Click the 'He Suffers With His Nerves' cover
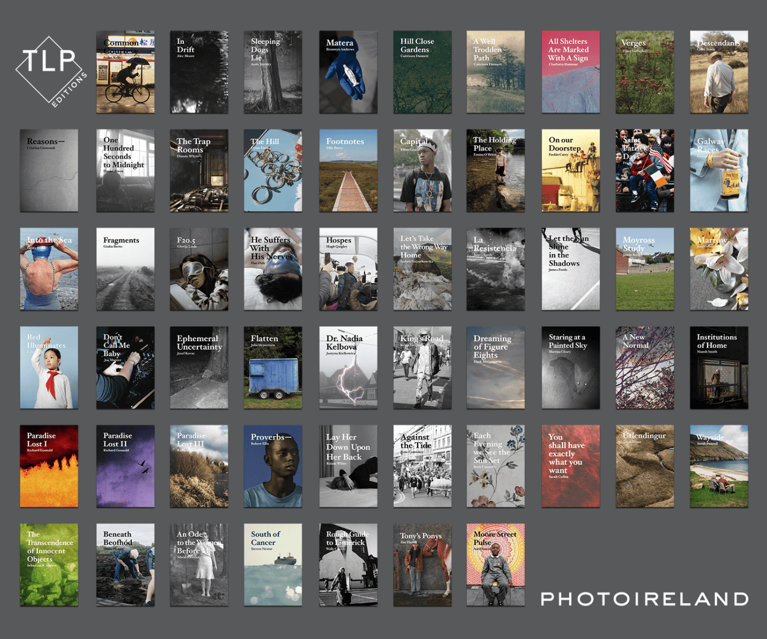This screenshot has width=767, height=639. [x=273, y=269]
